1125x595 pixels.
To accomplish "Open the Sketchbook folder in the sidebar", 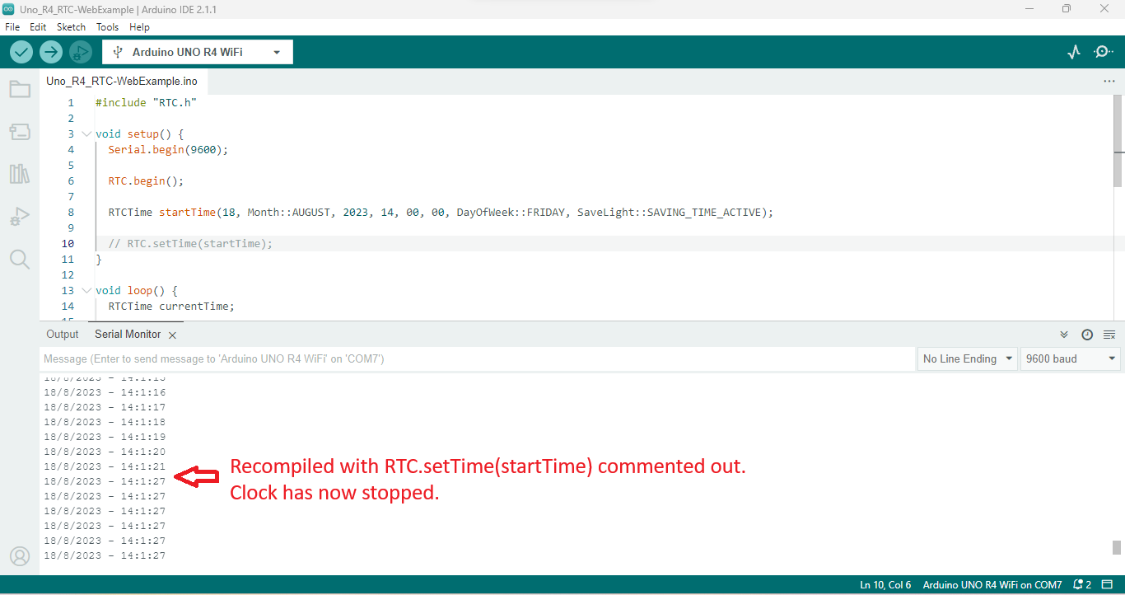I will pyautogui.click(x=20, y=89).
